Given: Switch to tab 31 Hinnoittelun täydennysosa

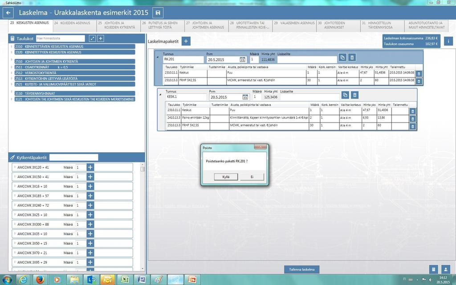Looking at the screenshot, I should 383,25.
